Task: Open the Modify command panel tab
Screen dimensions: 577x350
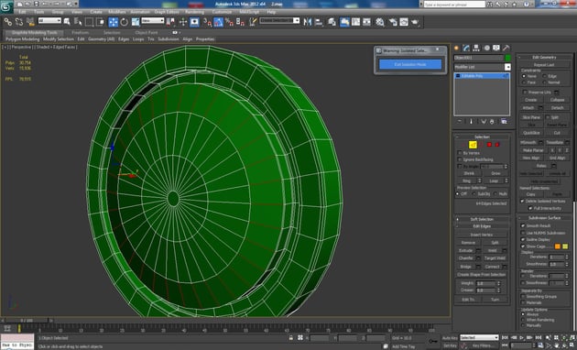Action: (466, 48)
